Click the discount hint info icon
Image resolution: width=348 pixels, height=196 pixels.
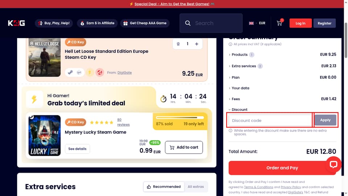(x=231, y=131)
